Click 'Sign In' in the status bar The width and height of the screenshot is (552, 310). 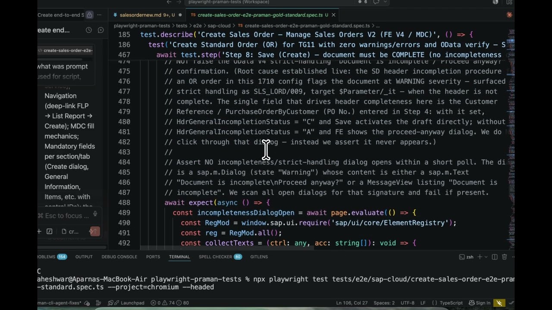480,303
